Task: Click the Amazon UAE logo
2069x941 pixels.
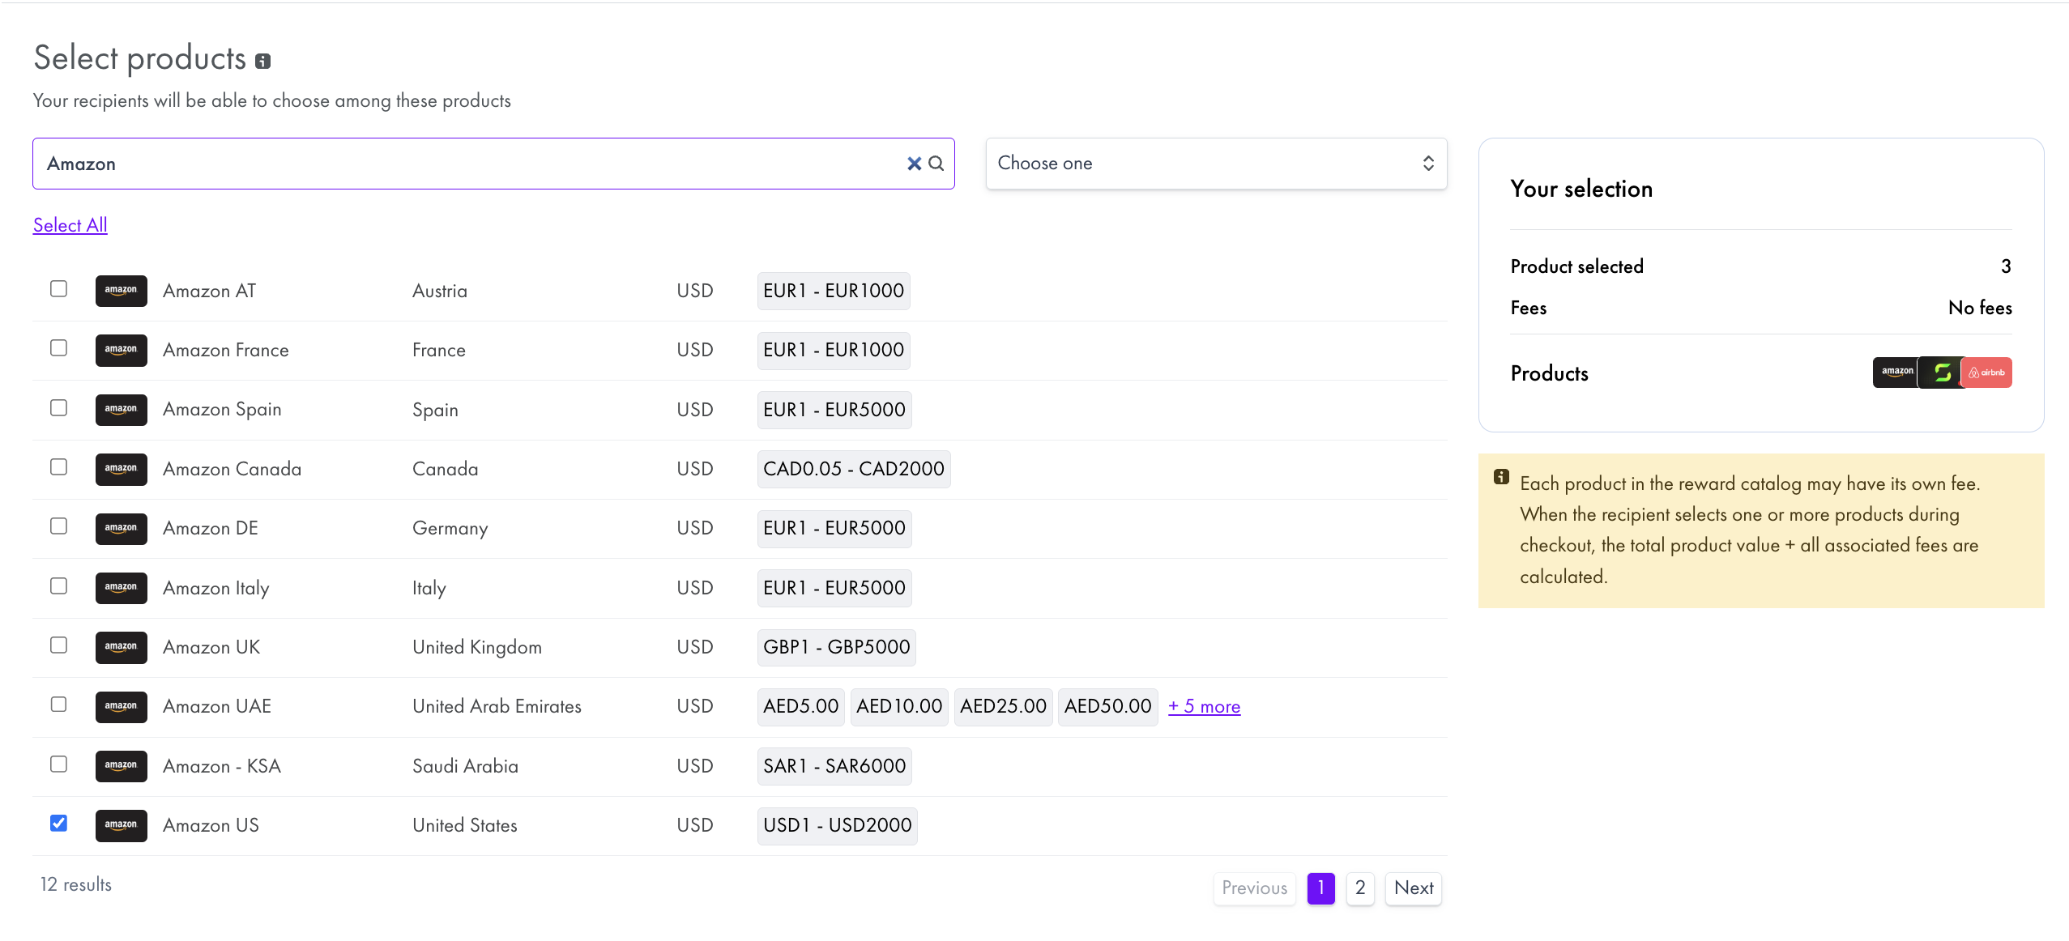Action: pyautogui.click(x=122, y=706)
